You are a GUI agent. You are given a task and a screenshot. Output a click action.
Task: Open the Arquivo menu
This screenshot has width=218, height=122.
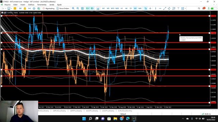[x=7, y=5]
